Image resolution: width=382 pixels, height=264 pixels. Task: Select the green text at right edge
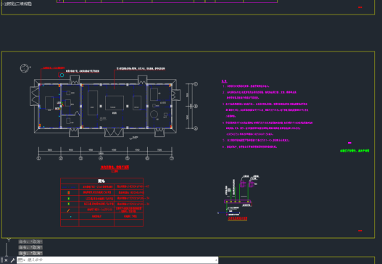(x=354, y=151)
